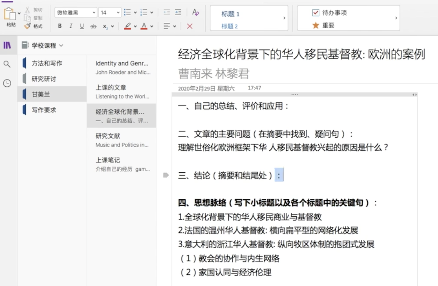This screenshot has width=438, height=286.
Task: Click the line 一、自己的总结、评价和应用
Action: pos(234,106)
